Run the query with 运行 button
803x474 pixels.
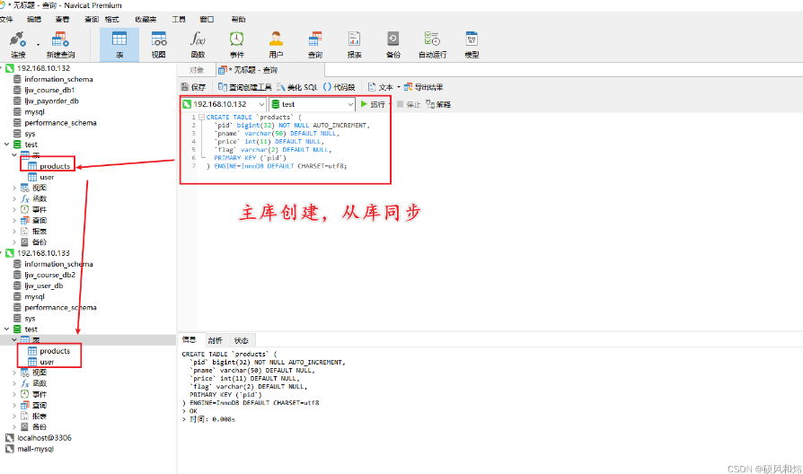tap(373, 104)
